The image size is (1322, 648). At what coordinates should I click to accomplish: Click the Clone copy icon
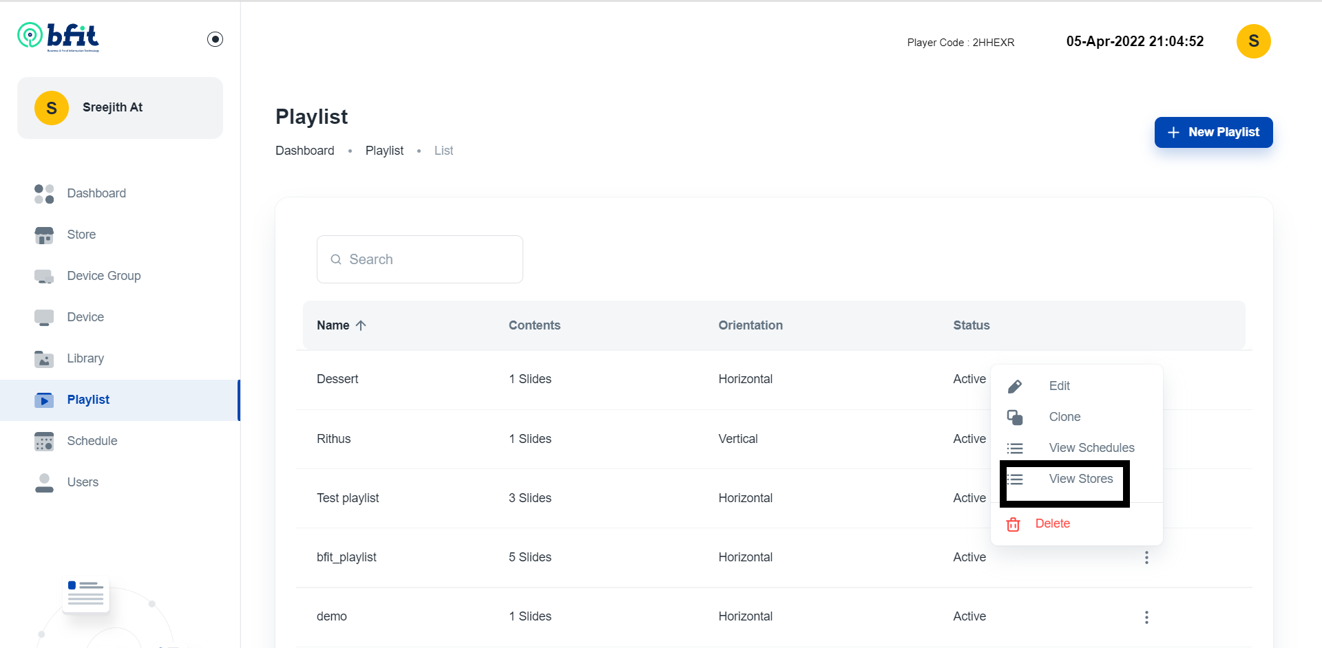click(x=1015, y=418)
